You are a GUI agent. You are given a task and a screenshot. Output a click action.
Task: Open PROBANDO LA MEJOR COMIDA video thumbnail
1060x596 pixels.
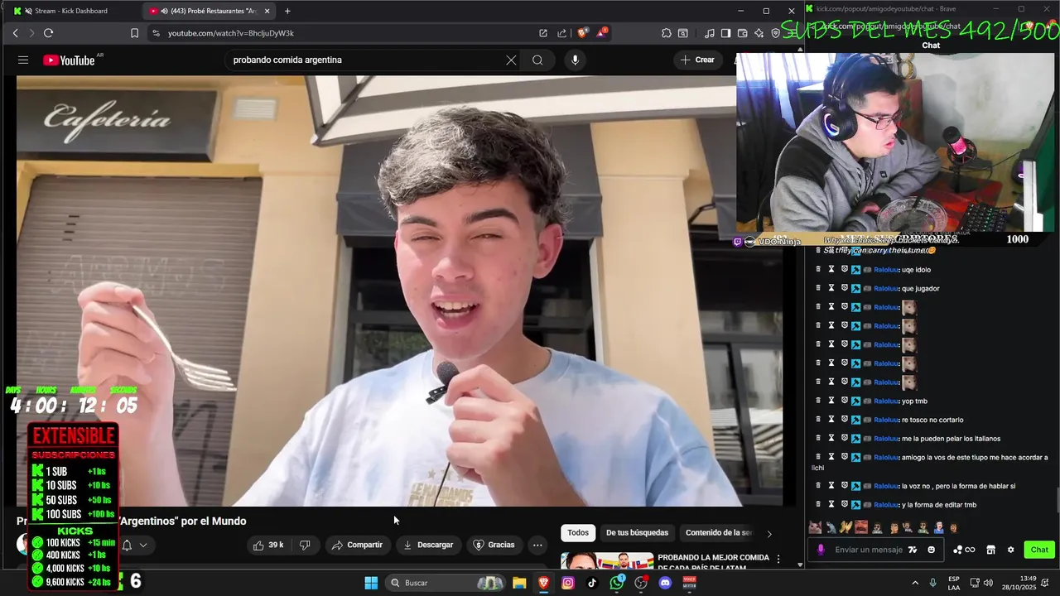pos(607,560)
